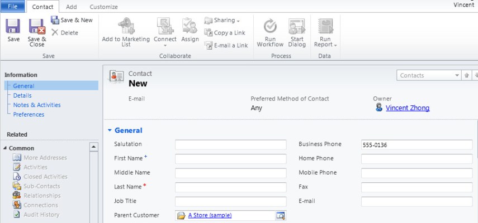This screenshot has height=223, width=478.
Task: Open owner Vincent Zhong link
Action: (408, 108)
